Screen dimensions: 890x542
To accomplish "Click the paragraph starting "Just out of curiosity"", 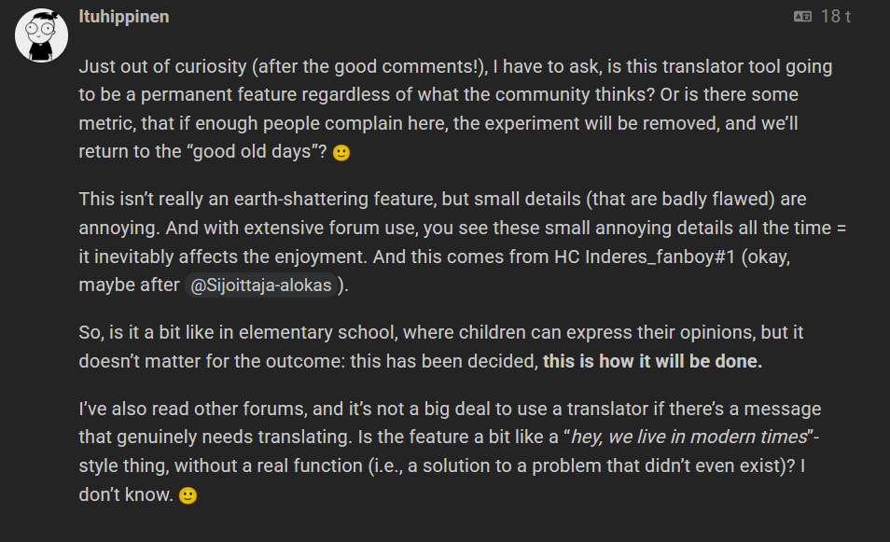I will (448, 109).
